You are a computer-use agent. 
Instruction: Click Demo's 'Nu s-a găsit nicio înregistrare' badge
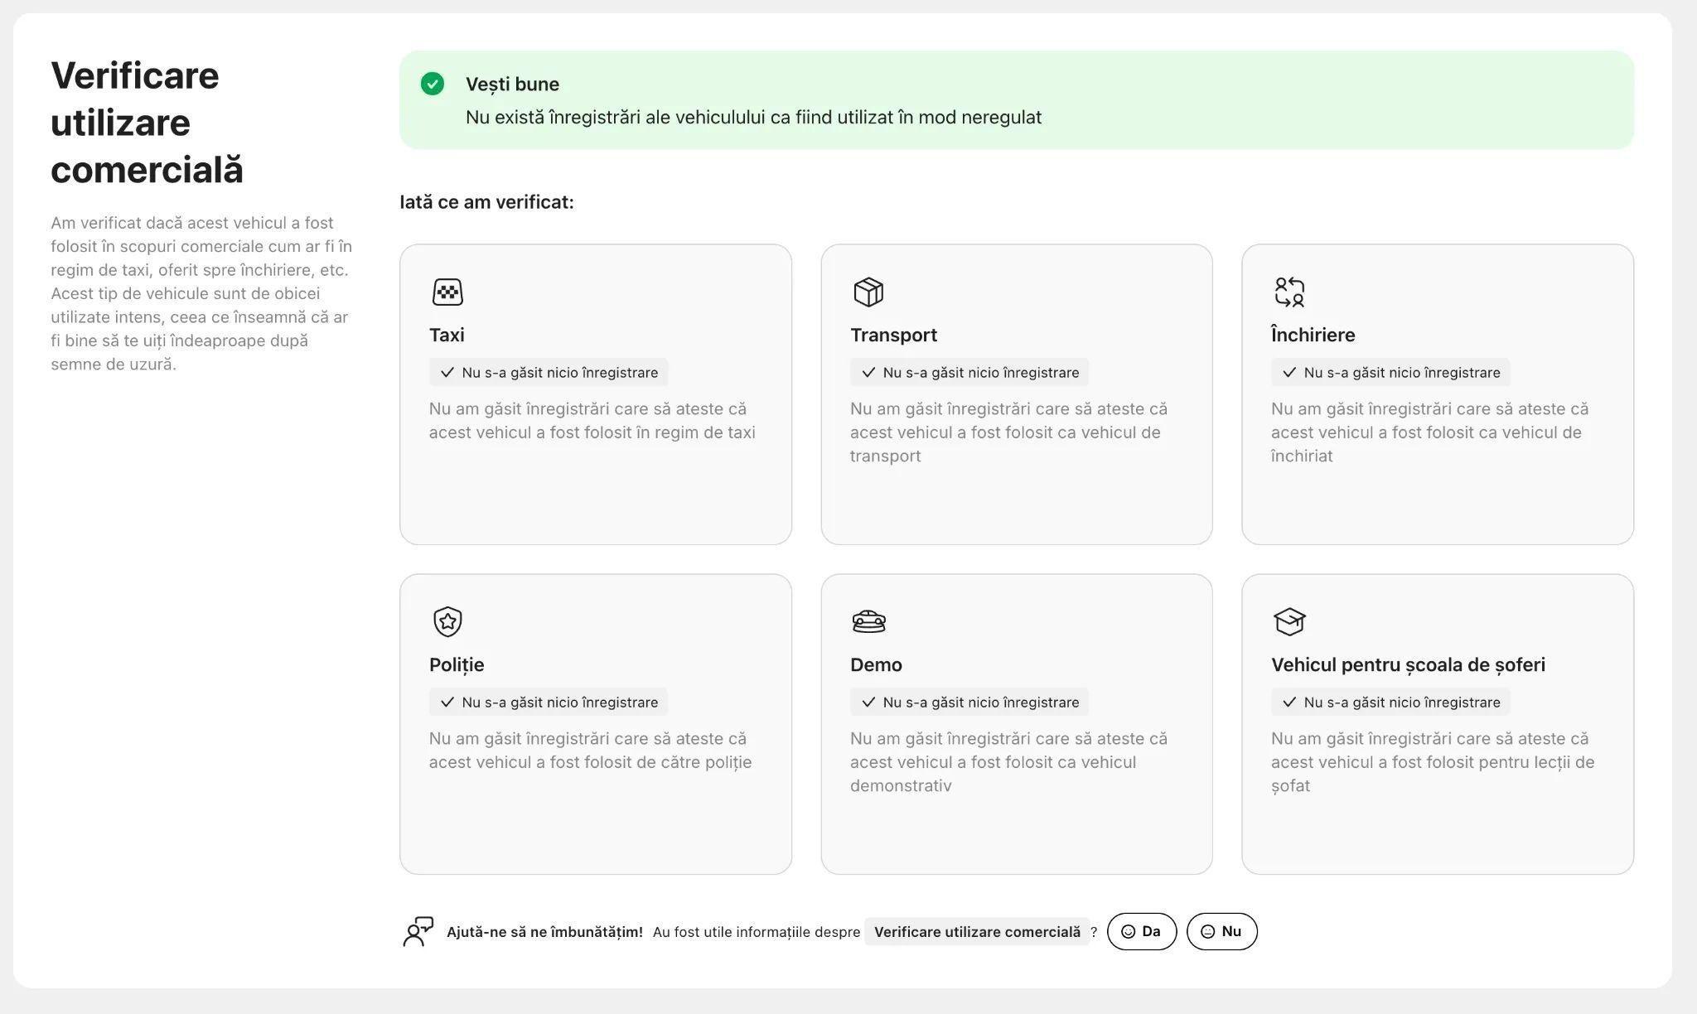(x=969, y=703)
